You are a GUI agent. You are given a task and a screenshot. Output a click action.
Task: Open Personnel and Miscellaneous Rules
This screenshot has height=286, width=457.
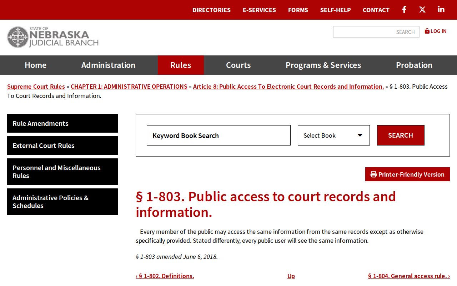62,172
